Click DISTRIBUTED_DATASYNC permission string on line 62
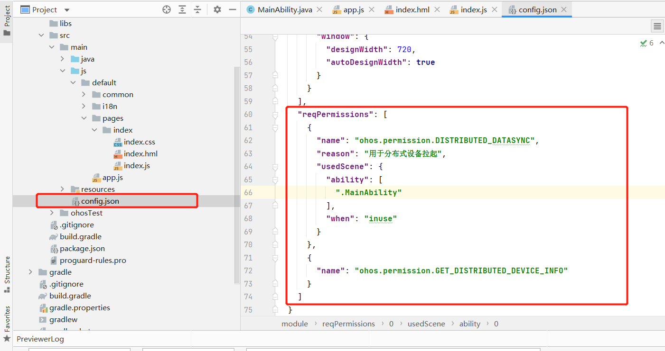 [x=445, y=140]
